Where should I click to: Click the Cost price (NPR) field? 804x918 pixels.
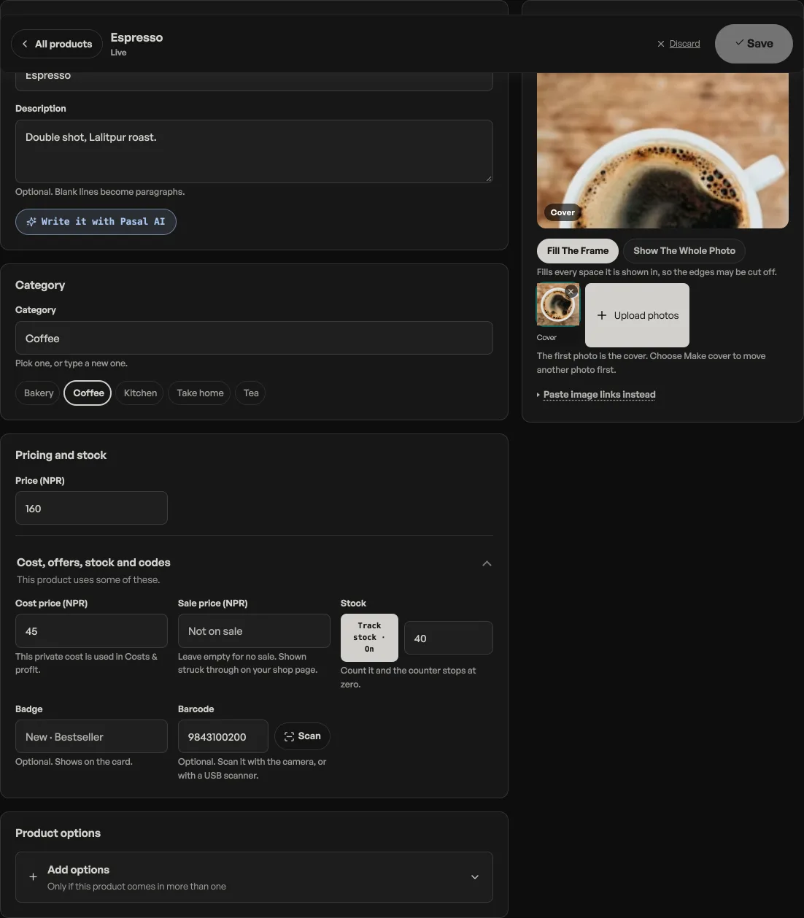click(91, 630)
